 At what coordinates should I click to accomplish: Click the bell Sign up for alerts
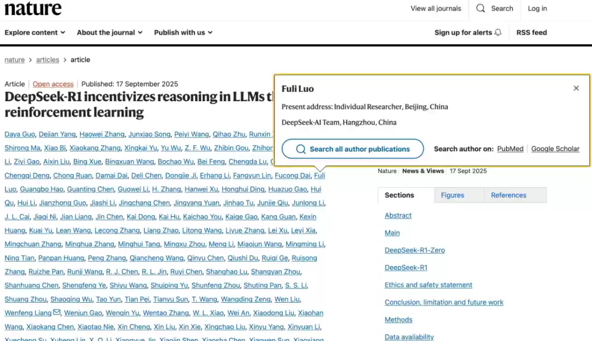[x=468, y=32]
